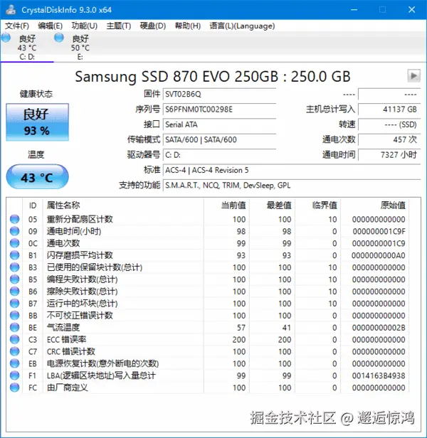Open the 帮助(H) menu
The height and width of the screenshot is (438, 427).
coord(188,26)
